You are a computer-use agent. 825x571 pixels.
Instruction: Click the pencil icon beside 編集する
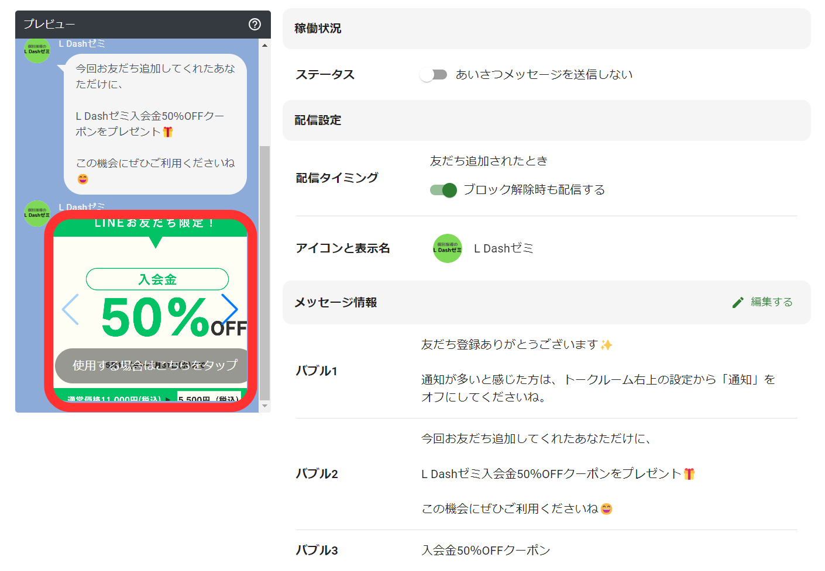738,302
